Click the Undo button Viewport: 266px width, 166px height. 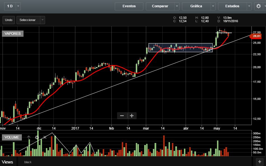pyautogui.click(x=9, y=20)
